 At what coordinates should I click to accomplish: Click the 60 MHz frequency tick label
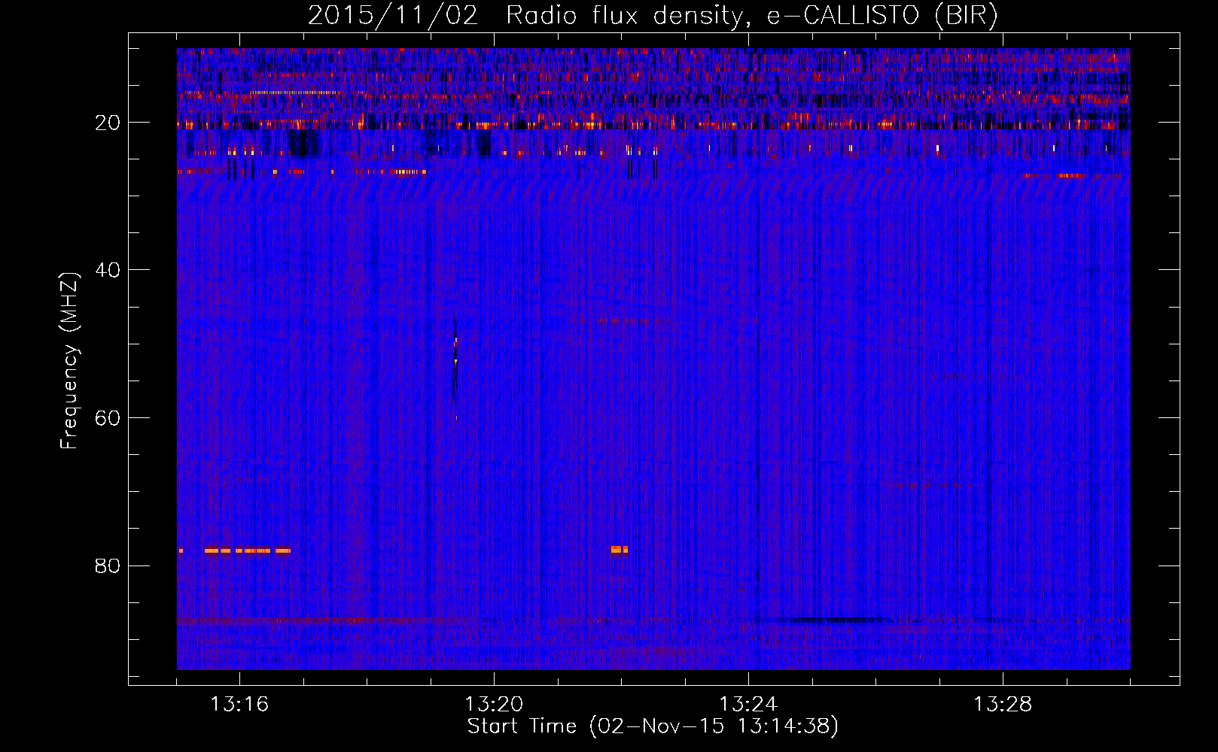click(108, 418)
